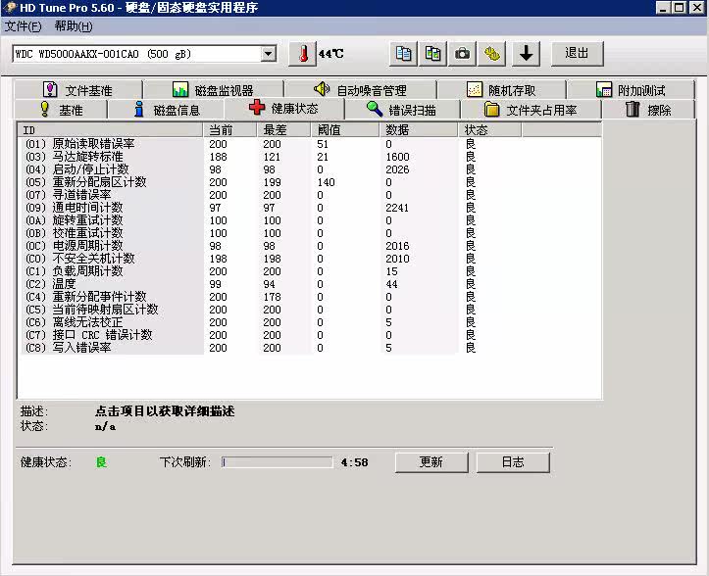Click the 更新 refresh button

pyautogui.click(x=431, y=462)
